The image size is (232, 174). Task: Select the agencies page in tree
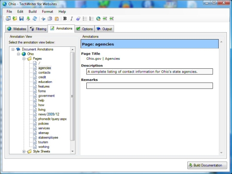(45, 68)
